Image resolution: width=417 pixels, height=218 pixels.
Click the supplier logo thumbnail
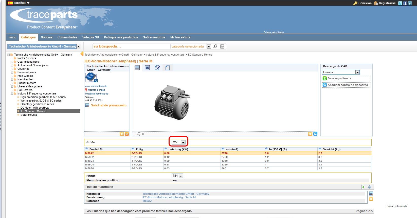click(x=91, y=77)
